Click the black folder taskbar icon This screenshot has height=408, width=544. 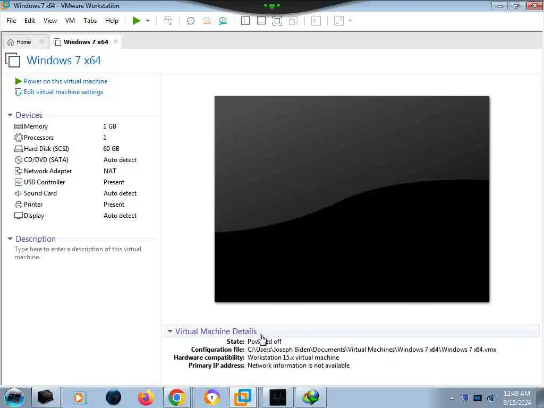pyautogui.click(x=46, y=397)
